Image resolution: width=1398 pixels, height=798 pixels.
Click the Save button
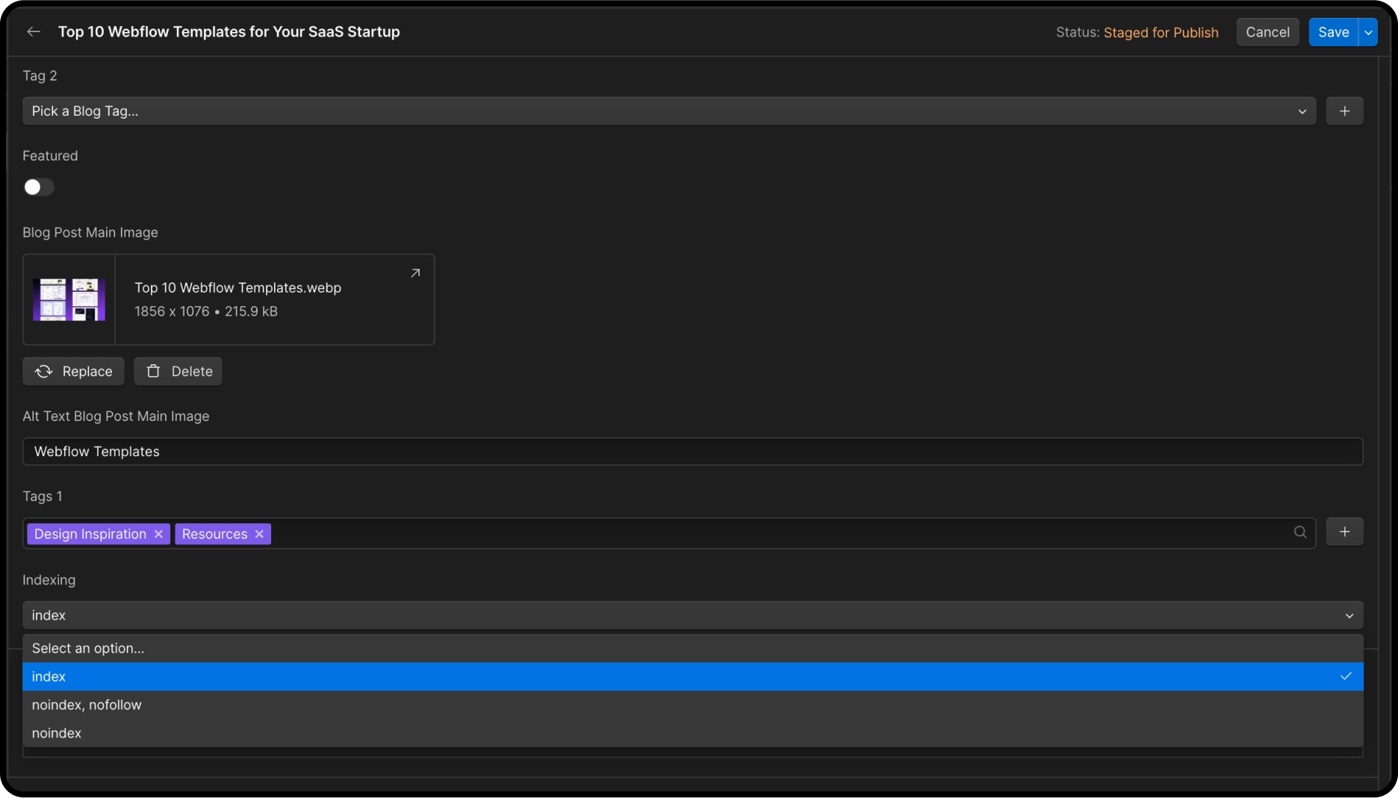[x=1333, y=32]
